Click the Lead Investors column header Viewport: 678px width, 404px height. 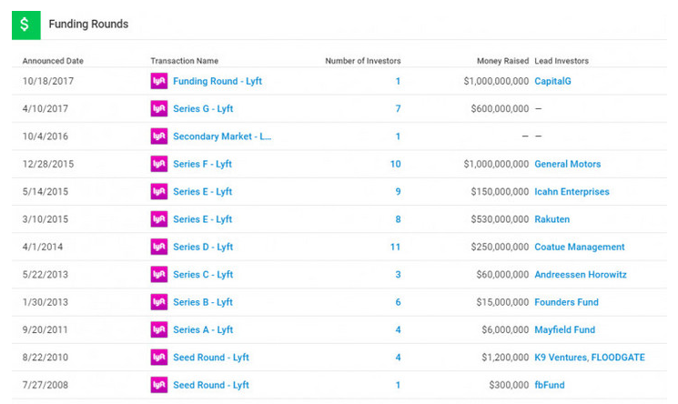click(x=562, y=61)
